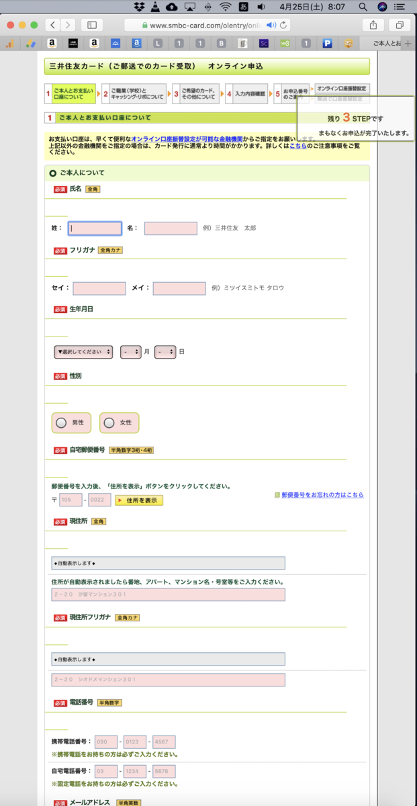Go back to the previous page

coord(53,25)
